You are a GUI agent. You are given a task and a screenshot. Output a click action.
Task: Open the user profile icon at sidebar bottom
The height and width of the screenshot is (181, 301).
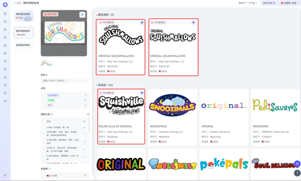coord(5,175)
